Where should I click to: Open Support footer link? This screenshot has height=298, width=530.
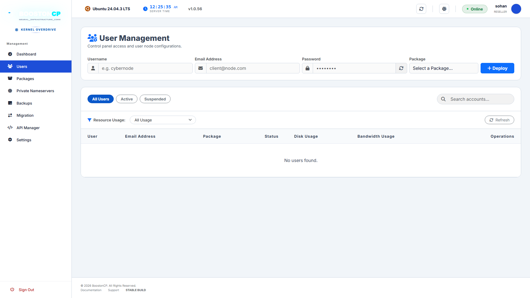point(113,290)
